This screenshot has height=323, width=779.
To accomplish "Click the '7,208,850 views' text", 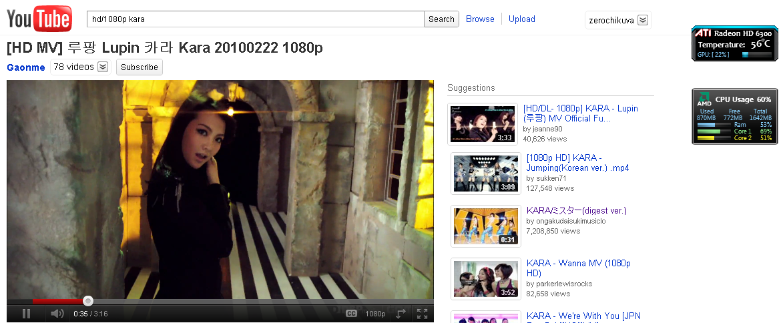I will click(x=553, y=231).
